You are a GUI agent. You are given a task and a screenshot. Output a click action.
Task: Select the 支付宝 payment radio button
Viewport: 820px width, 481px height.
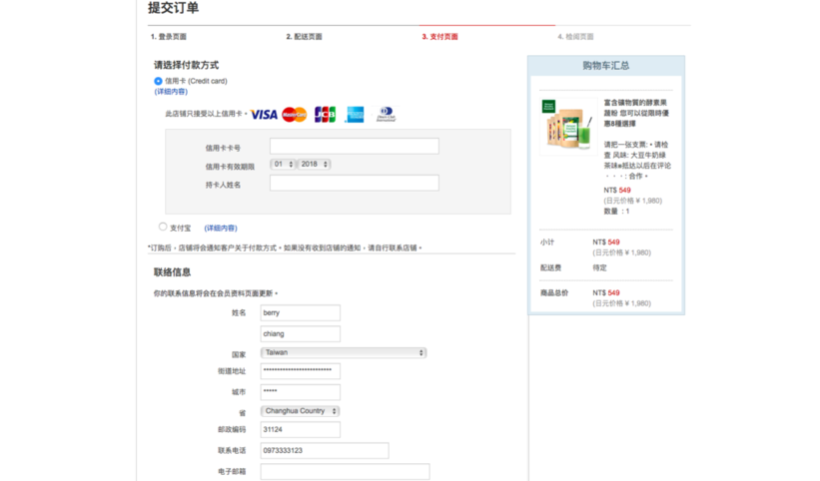pyautogui.click(x=163, y=227)
